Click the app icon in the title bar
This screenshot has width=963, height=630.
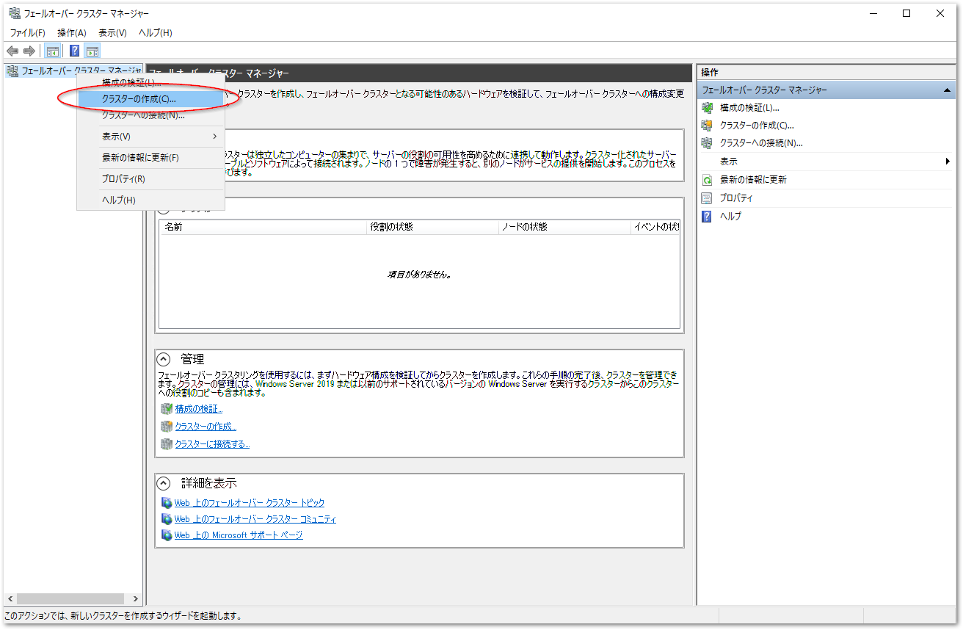(x=14, y=13)
